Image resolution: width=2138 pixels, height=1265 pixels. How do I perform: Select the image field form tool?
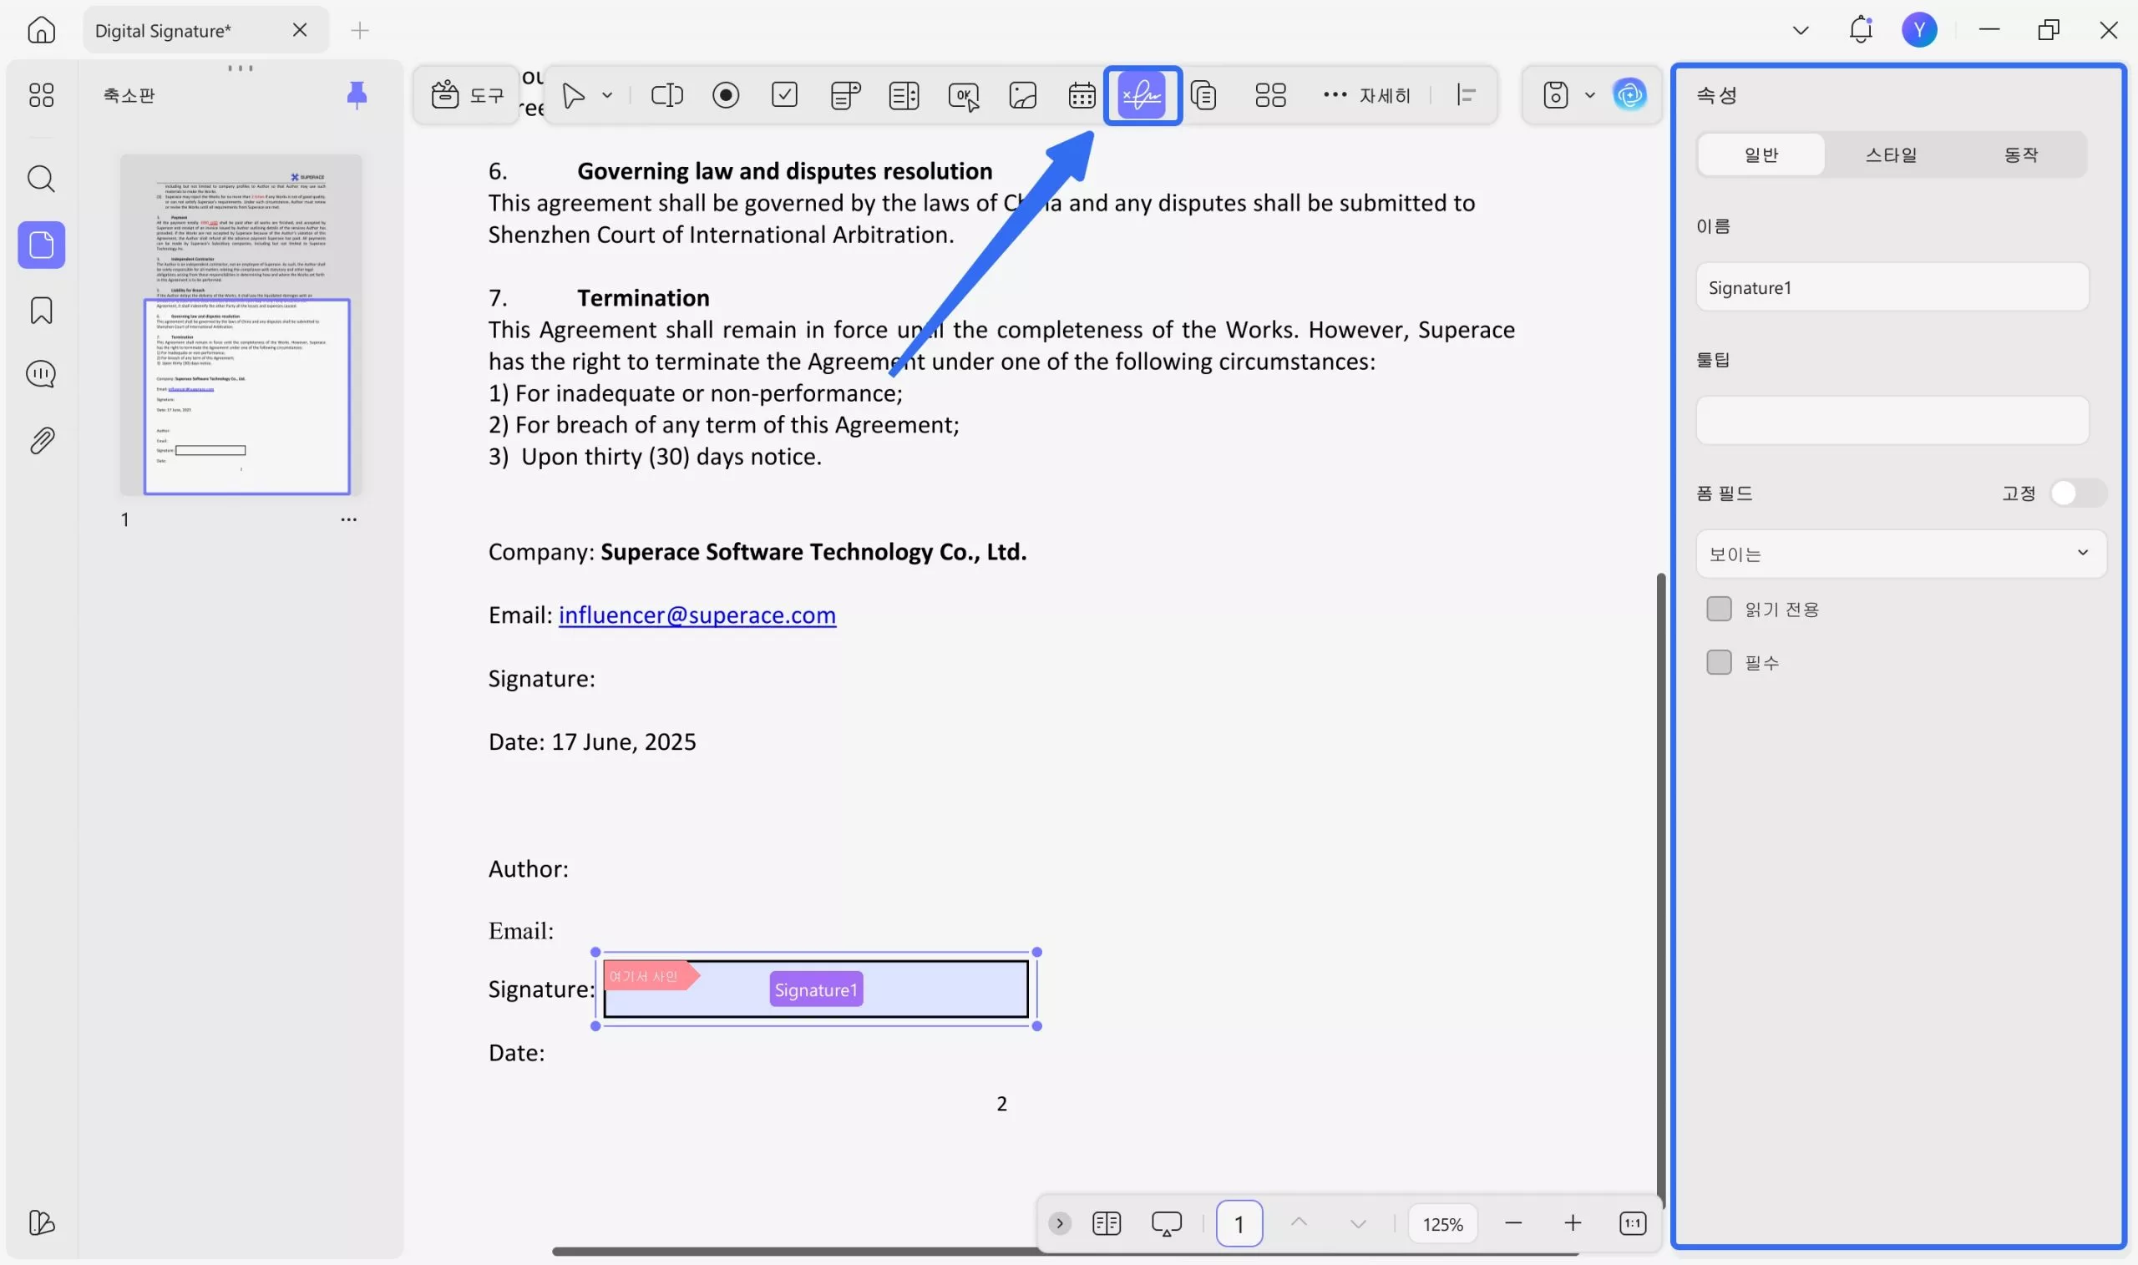1022,94
